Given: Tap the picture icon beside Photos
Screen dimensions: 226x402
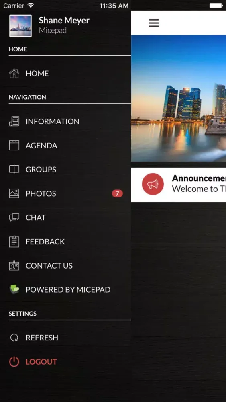Looking at the screenshot, I should 14,193.
